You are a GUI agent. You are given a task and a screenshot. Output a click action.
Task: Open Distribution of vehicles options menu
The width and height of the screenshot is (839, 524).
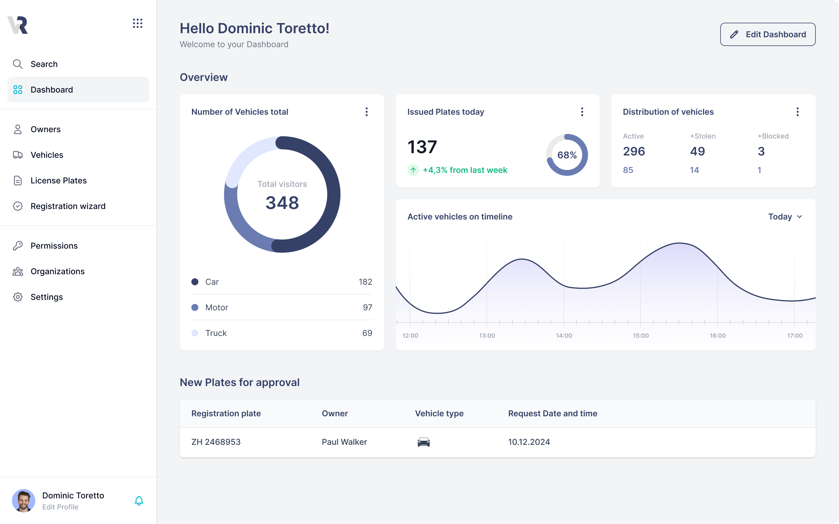(797, 112)
